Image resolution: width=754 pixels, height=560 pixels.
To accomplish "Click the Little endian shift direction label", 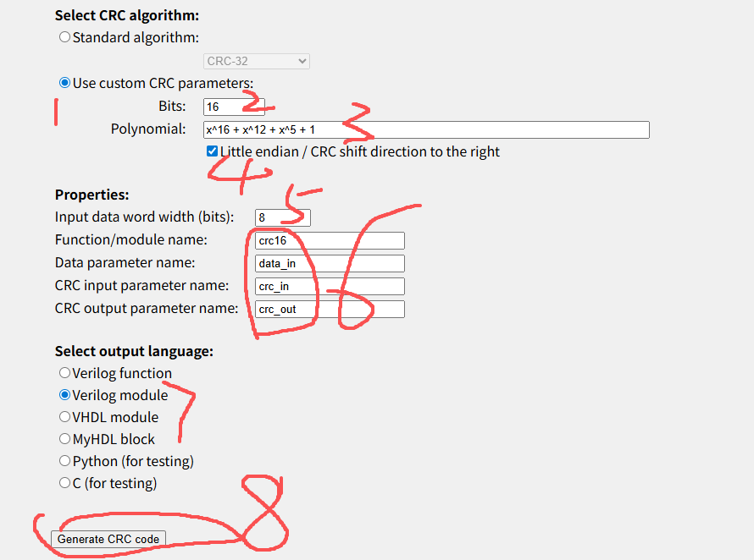I will click(x=360, y=151).
